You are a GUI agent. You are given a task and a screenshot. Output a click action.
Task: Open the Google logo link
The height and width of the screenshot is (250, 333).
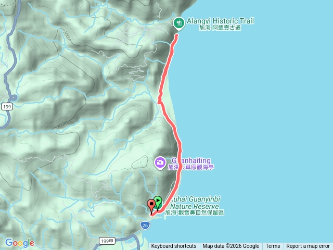pyautogui.click(x=20, y=243)
